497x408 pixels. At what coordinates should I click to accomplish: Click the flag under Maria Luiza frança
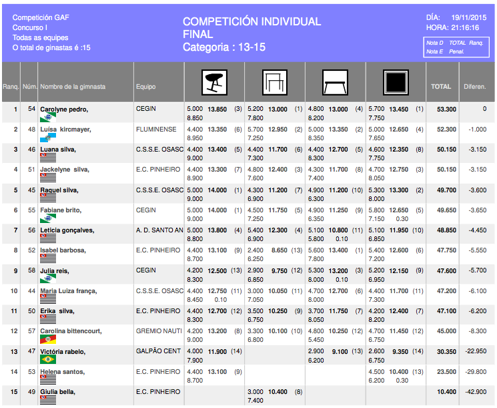point(48,299)
